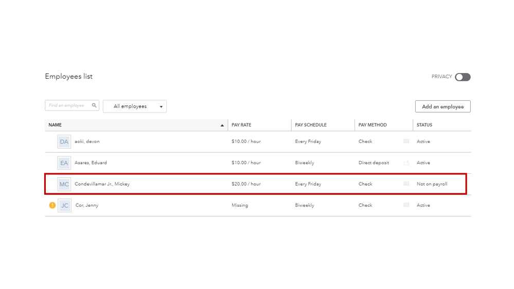Sort the list by PAY RATE column
514x289 pixels.
click(241, 125)
